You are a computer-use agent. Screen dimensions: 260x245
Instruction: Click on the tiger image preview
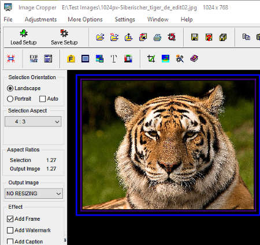(168, 145)
